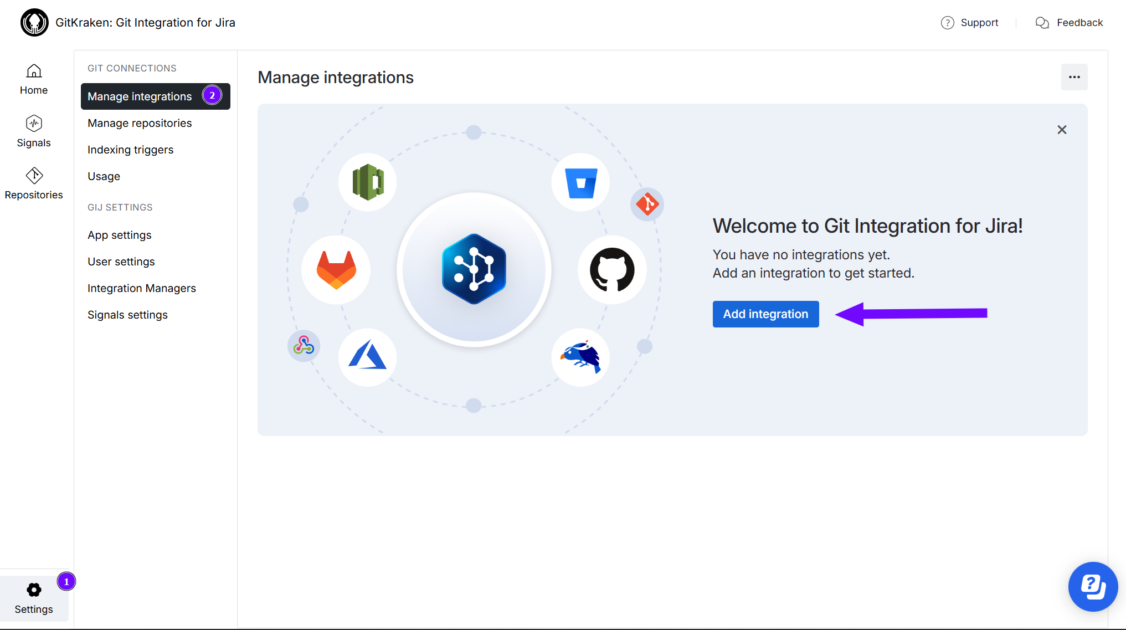Open the help chat widget
The width and height of the screenshot is (1126, 630).
pyautogui.click(x=1093, y=587)
